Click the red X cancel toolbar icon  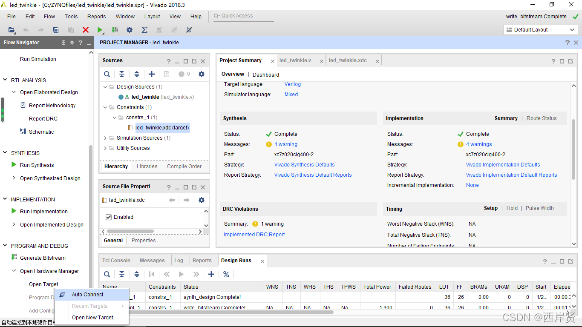86,30
